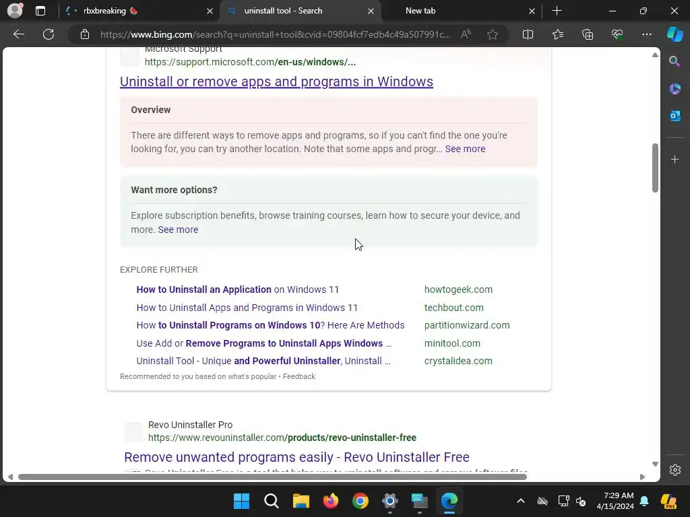
Task: Close the uninstall tool search tab
Action: [371, 11]
